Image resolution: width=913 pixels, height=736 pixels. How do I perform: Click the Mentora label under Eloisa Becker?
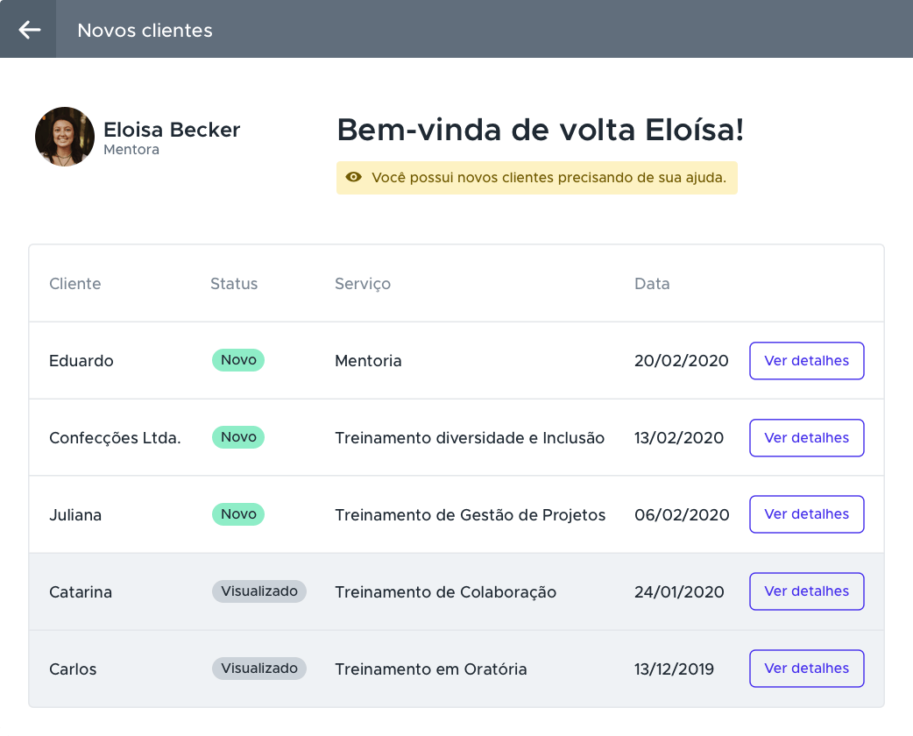[131, 150]
